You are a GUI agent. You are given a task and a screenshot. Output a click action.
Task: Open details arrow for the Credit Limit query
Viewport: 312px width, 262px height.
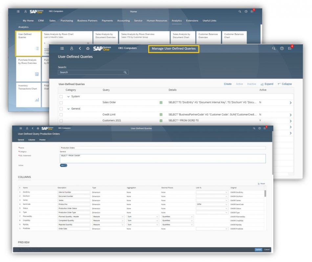[x=291, y=115]
